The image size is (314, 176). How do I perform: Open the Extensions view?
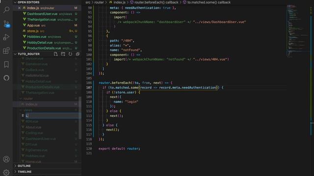click(x=6, y=50)
